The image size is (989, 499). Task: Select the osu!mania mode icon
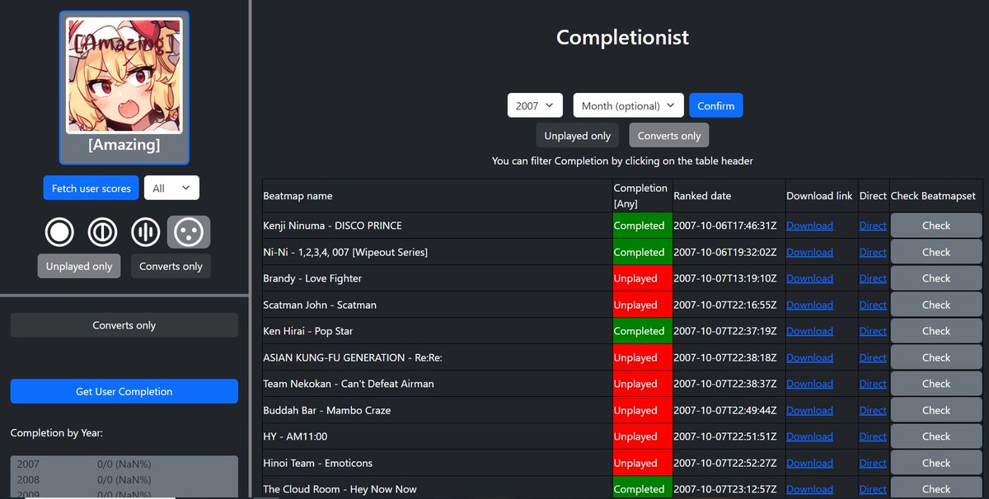click(146, 232)
